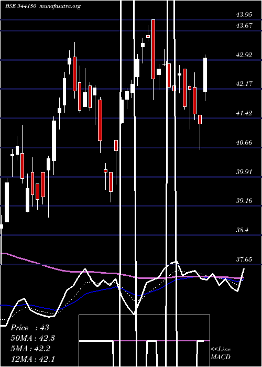Viewport: 262px width, 367px height.
Task: Click the 43.67 price level label
Action: 244,26
